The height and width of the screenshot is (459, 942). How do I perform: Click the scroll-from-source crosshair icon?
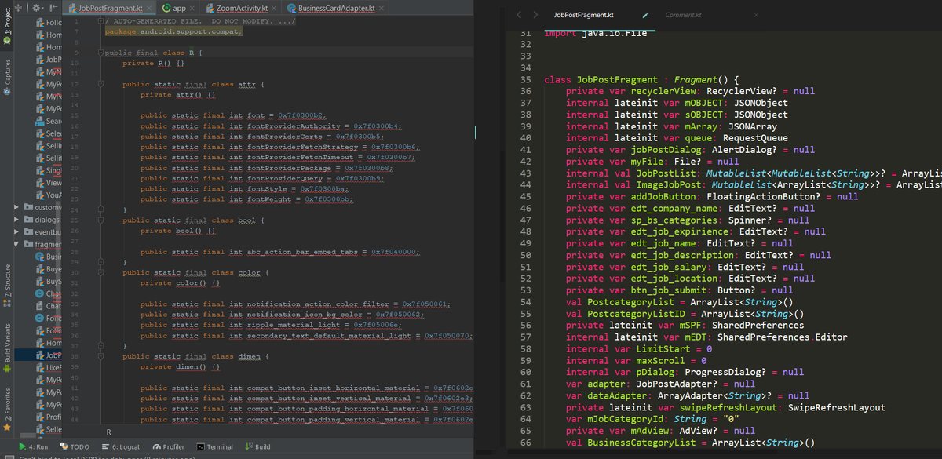point(20,8)
